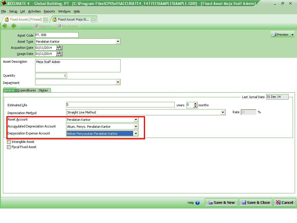
Task: Click the Save & New button
Action: pos(221,202)
